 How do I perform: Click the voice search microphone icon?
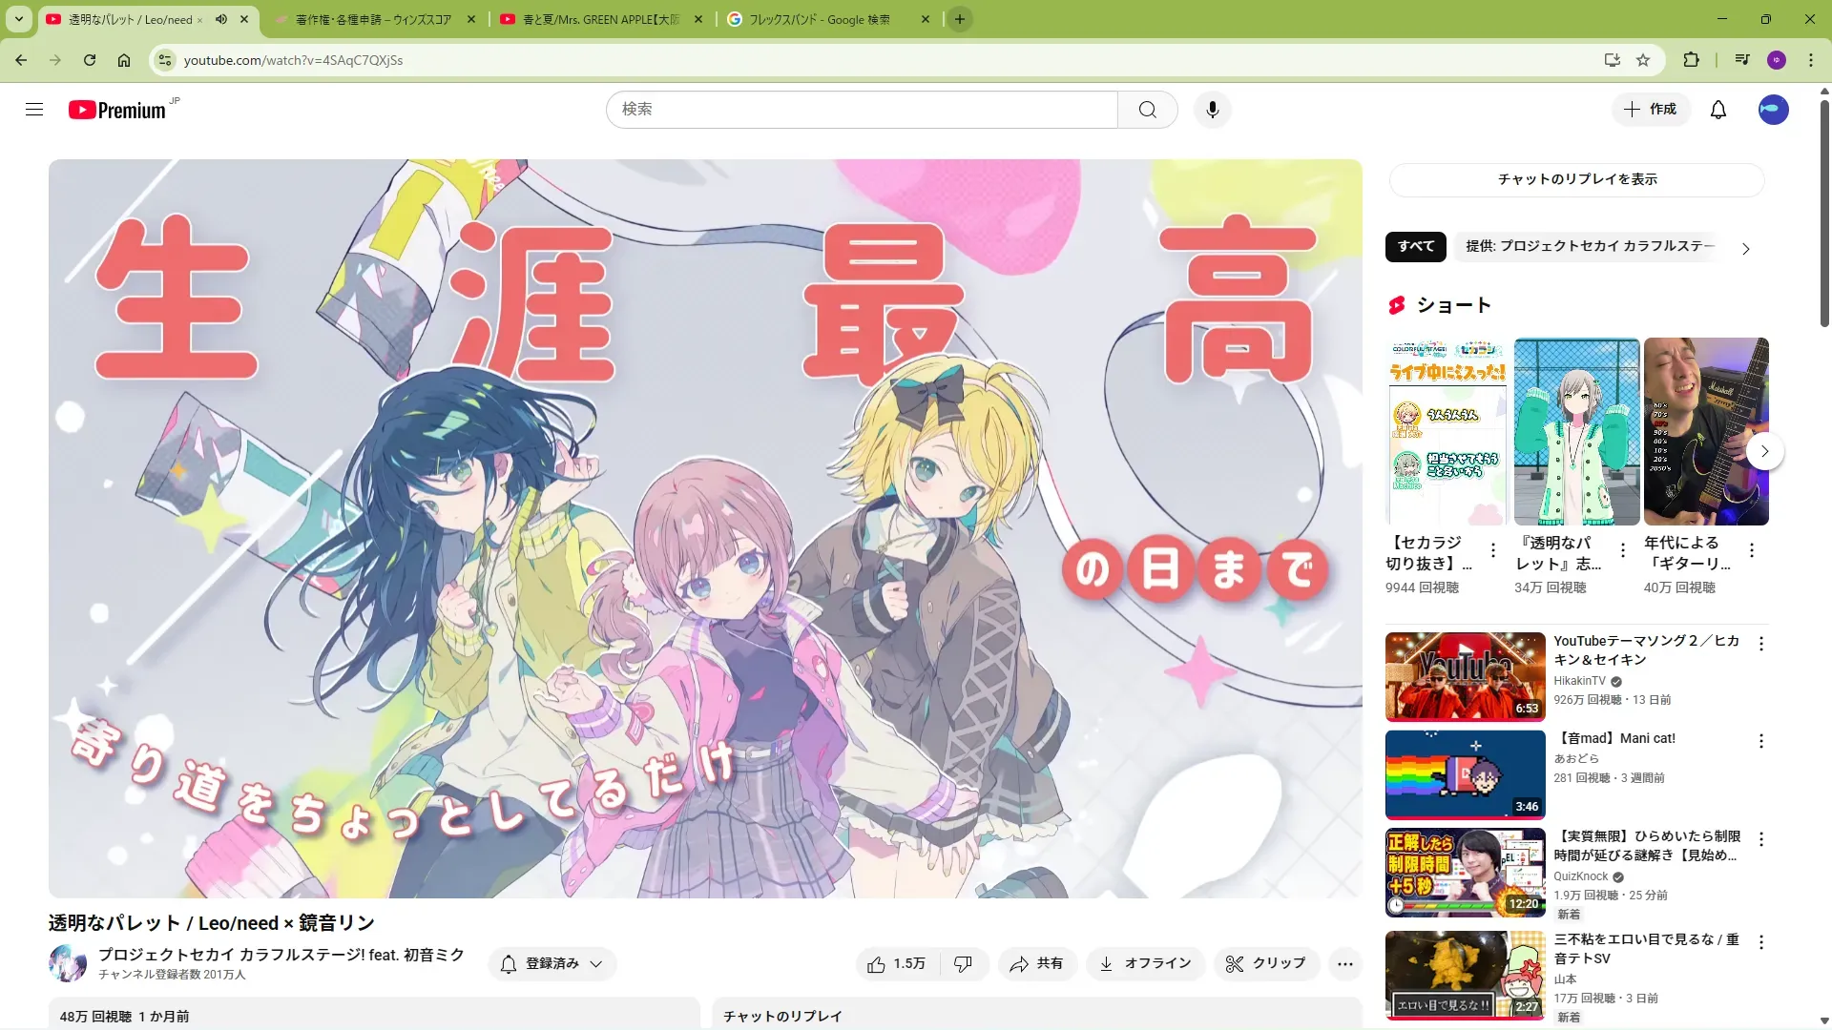[1212, 110]
